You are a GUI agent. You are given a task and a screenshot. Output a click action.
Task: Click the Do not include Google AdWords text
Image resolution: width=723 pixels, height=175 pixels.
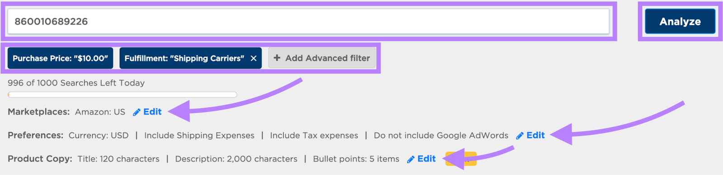(x=441, y=135)
